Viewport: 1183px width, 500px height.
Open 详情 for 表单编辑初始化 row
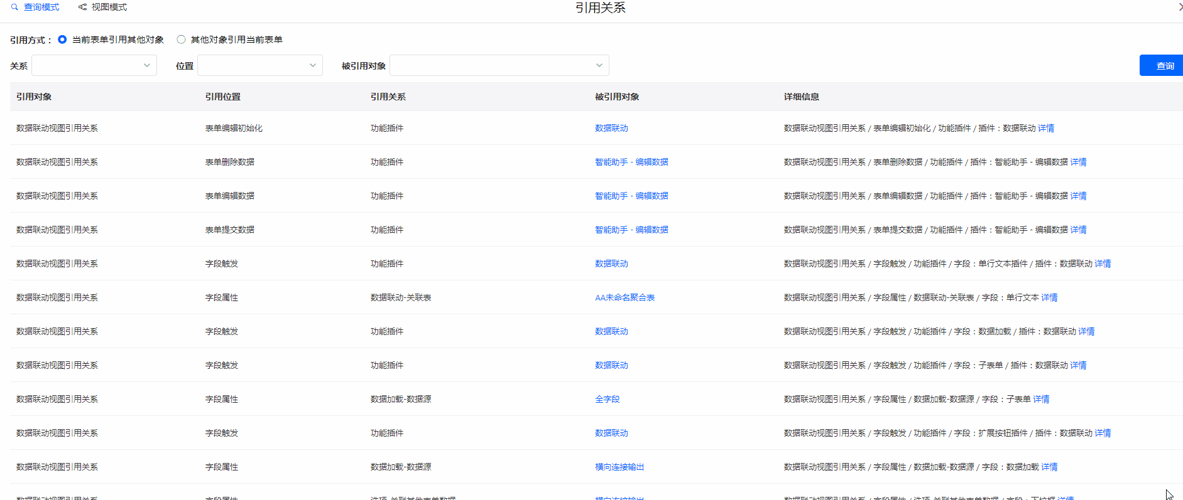click(1046, 128)
